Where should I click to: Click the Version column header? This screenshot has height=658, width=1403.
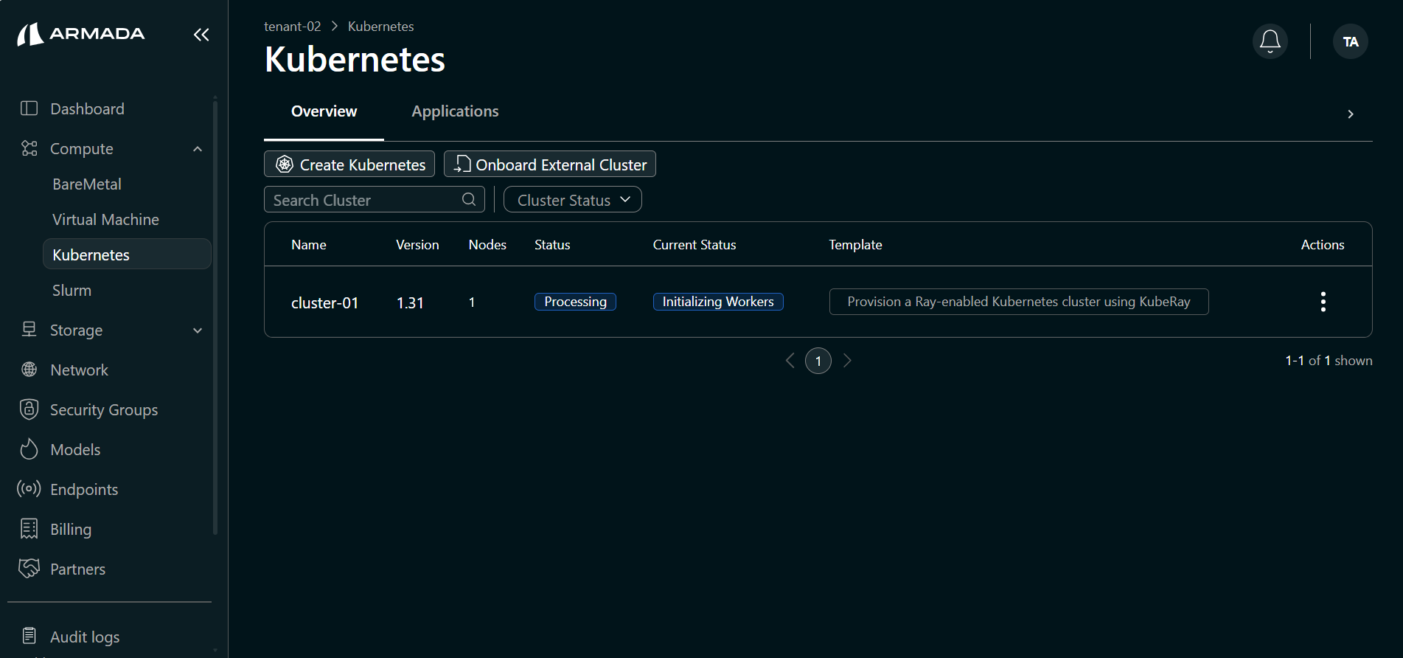(417, 245)
